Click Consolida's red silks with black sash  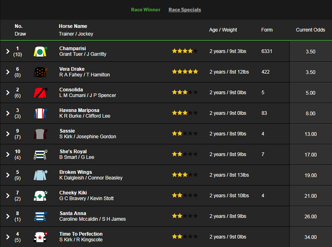pos(40,93)
